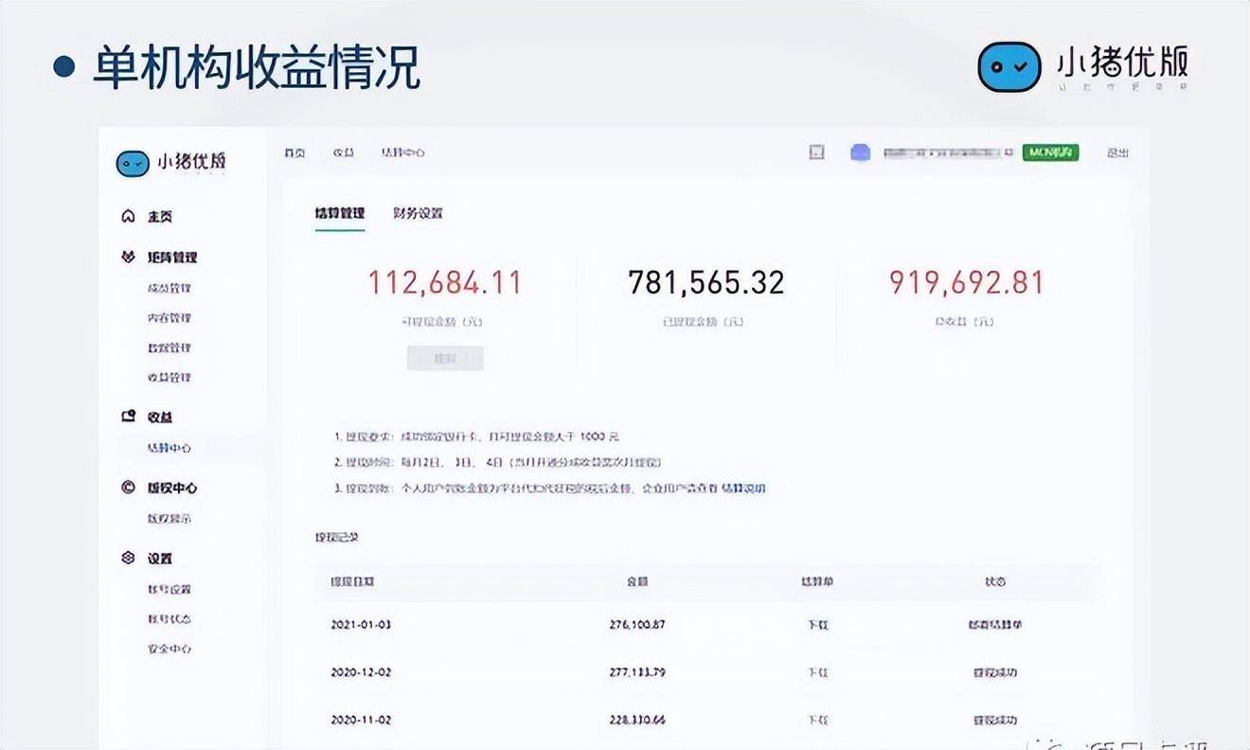1250x750 pixels.
Task: Click 首页 in the breadcrumb
Action: click(295, 152)
